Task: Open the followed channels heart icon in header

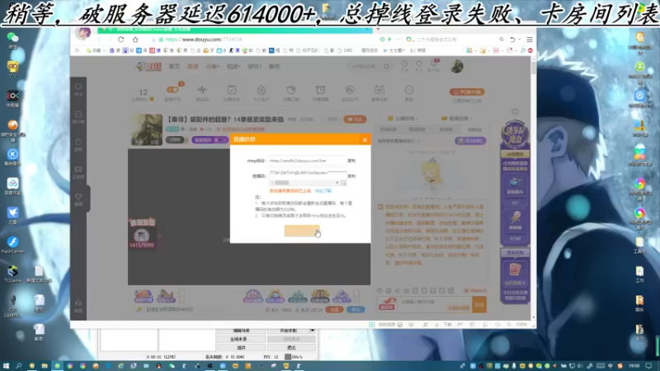Action: [x=419, y=64]
